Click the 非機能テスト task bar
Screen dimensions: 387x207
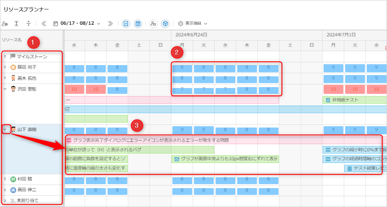(355, 100)
